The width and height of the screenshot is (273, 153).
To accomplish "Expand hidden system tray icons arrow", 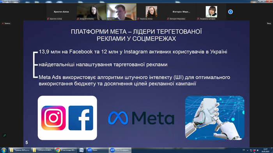I will tap(248, 150).
